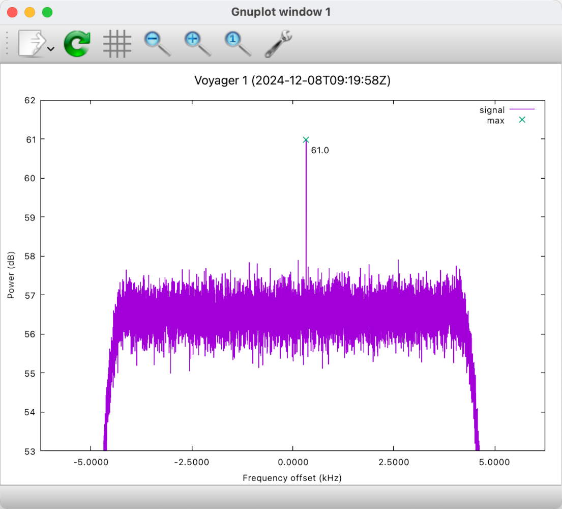This screenshot has width=562, height=509.
Task: Click the 61.0 peak annotation label
Action: pos(320,150)
